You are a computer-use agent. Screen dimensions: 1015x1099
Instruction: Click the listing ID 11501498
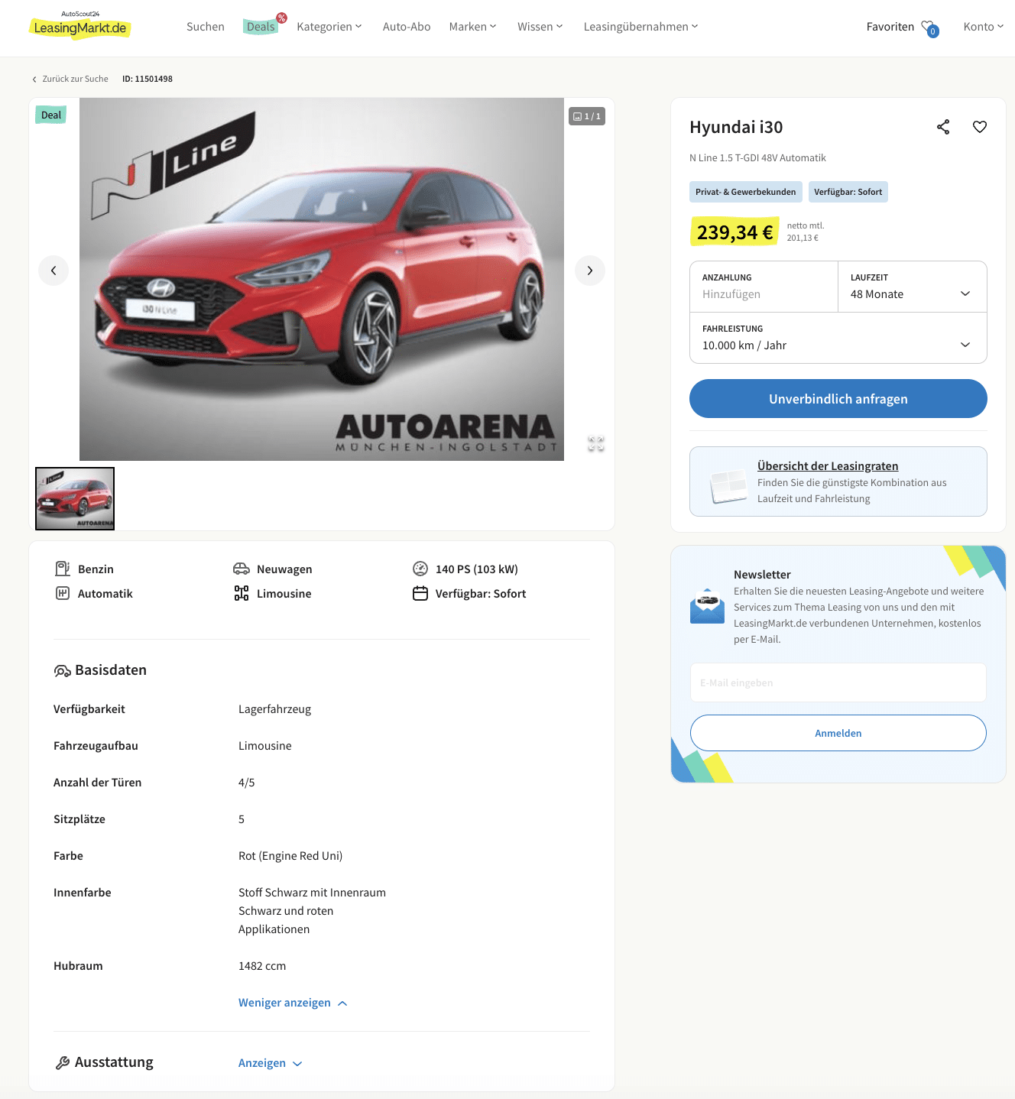pyautogui.click(x=148, y=79)
